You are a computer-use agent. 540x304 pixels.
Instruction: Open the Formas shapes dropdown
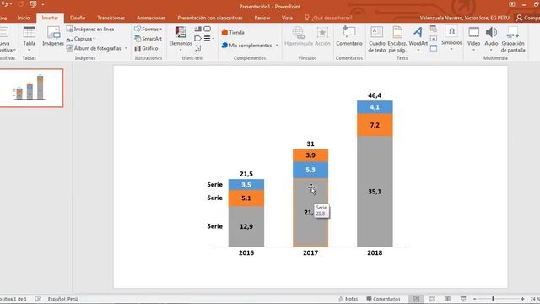tap(148, 30)
